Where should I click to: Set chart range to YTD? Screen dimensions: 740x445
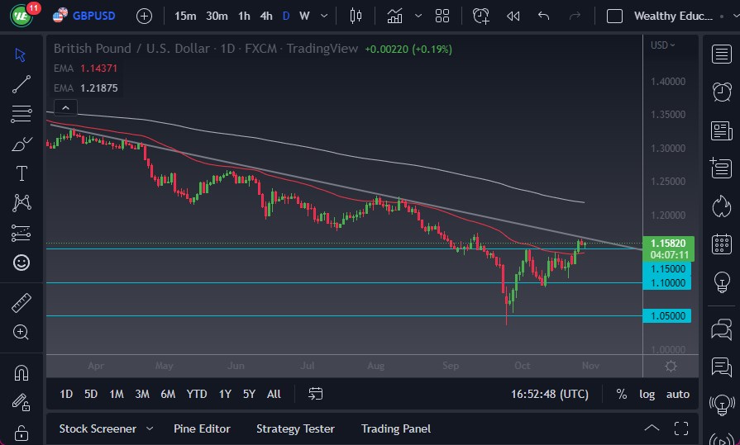197,394
